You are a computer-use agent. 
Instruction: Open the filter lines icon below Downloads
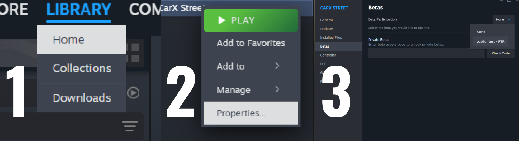tap(130, 126)
